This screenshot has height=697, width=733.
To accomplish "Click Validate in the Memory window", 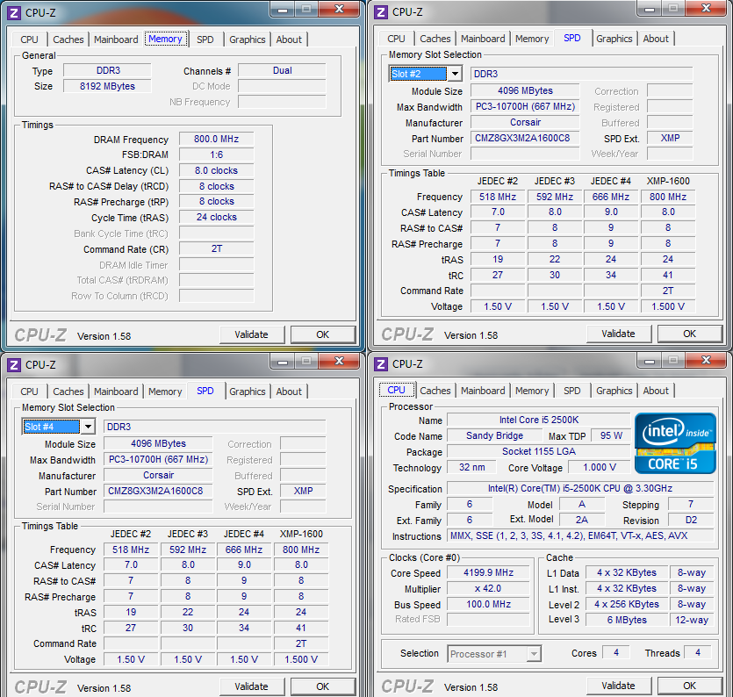I will click(x=251, y=334).
